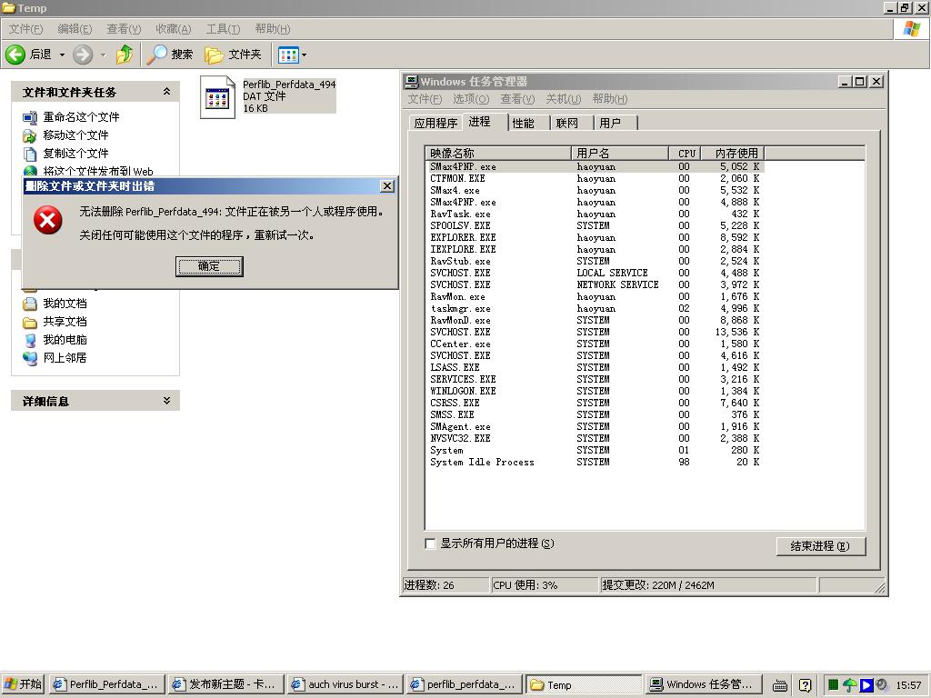
Task: Expand the Details (详细信息) panel
Action: 166,401
